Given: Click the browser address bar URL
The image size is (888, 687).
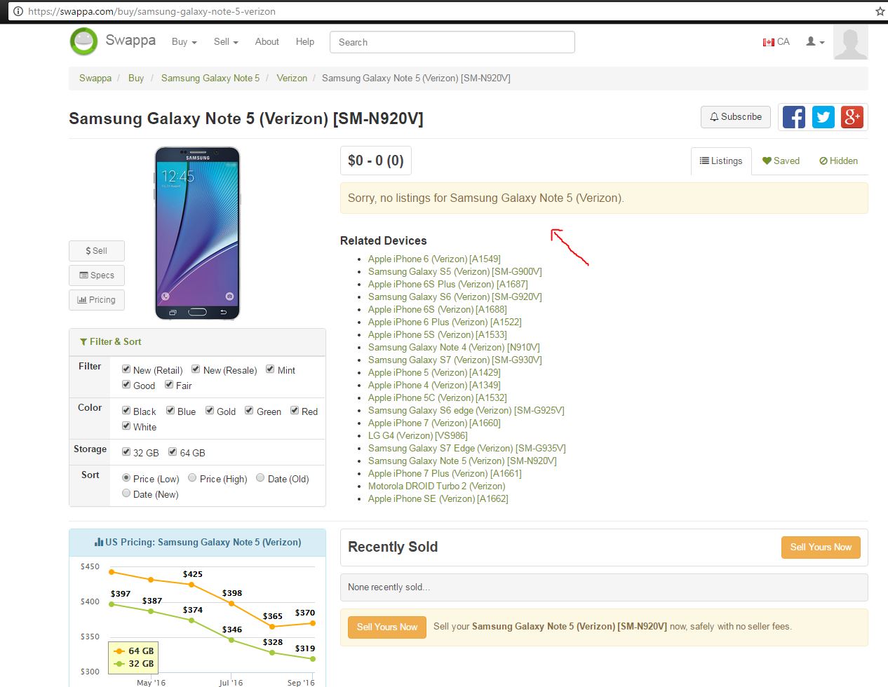Looking at the screenshot, I should click(x=152, y=12).
